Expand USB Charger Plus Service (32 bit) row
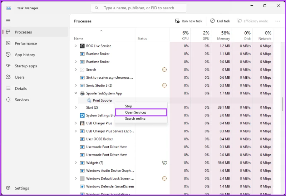This screenshot has height=196, width=286. tap(76, 131)
